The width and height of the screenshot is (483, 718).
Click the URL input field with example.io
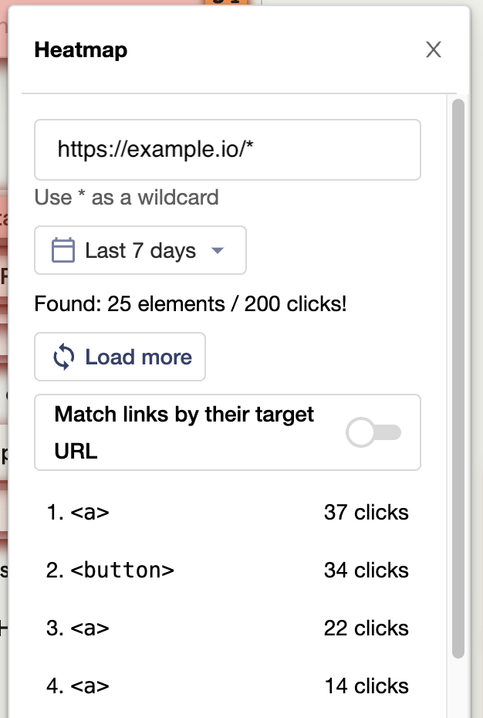coord(227,150)
